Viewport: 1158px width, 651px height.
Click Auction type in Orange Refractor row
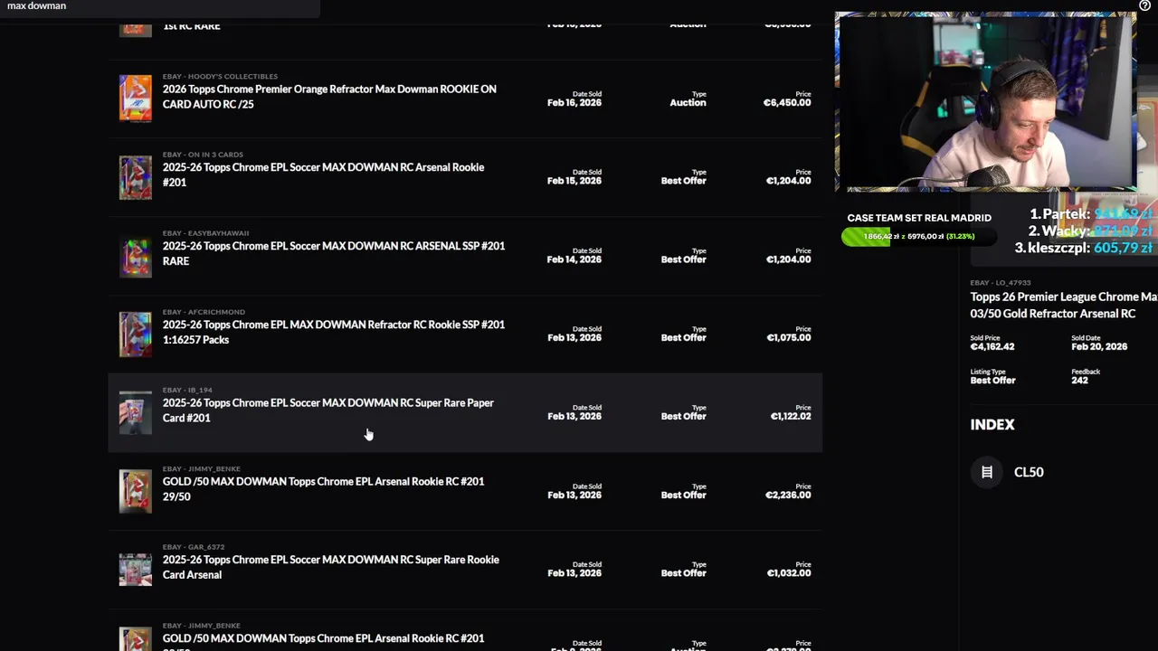(x=688, y=103)
